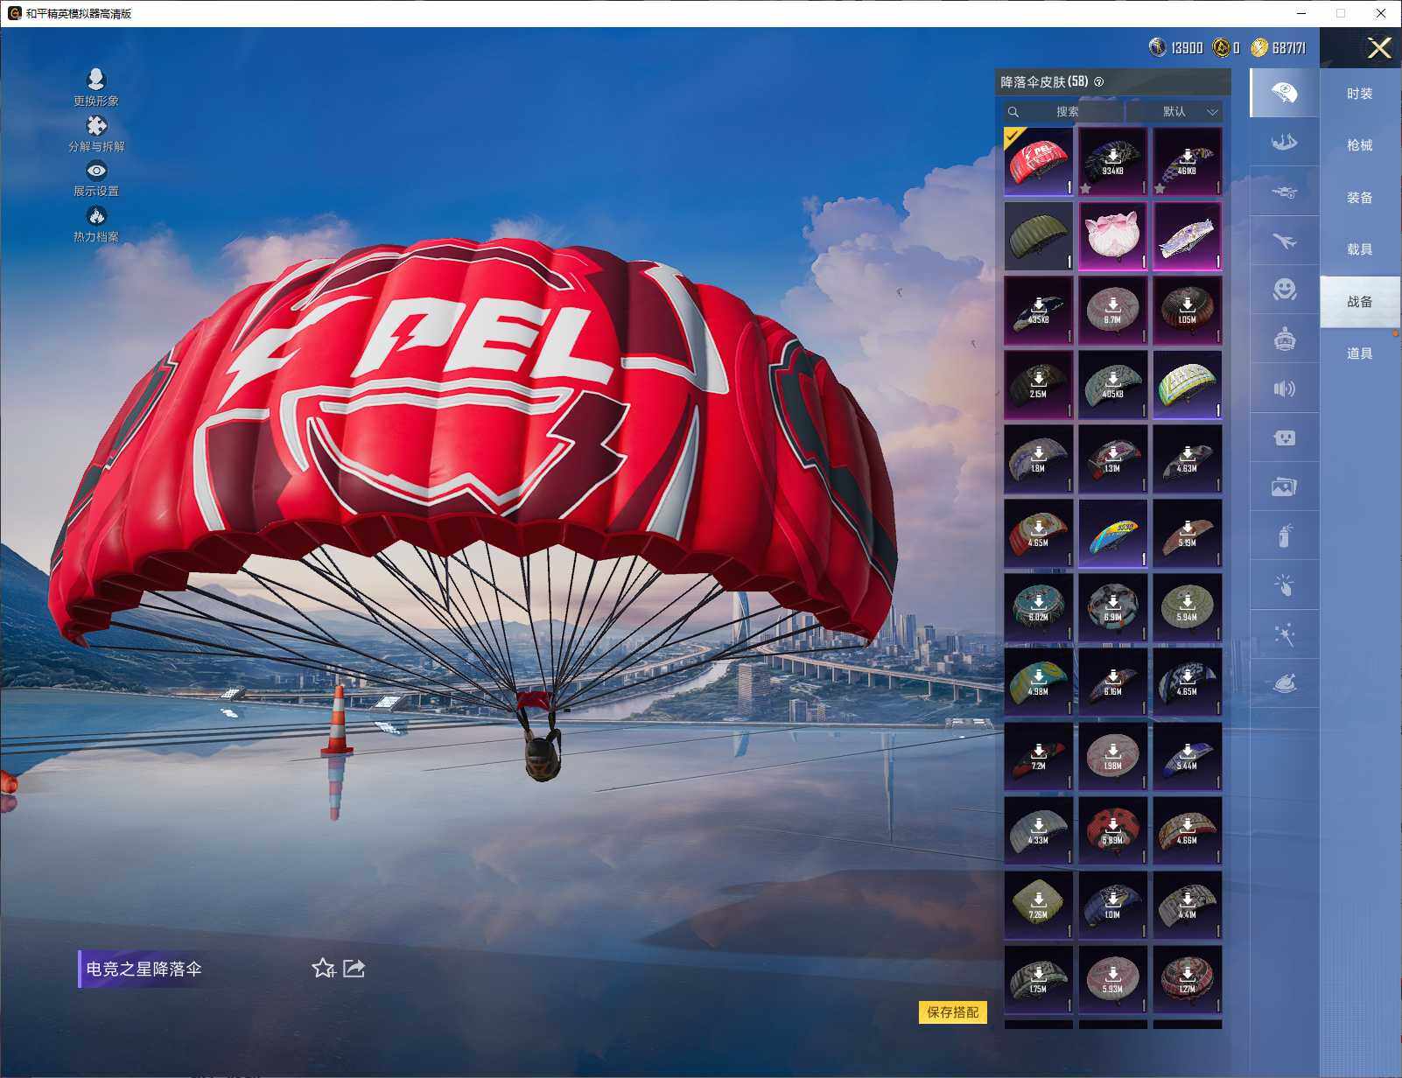Image resolution: width=1402 pixels, height=1078 pixels.
Task: Download the 1.8M parachute skin
Action: click(x=1039, y=459)
